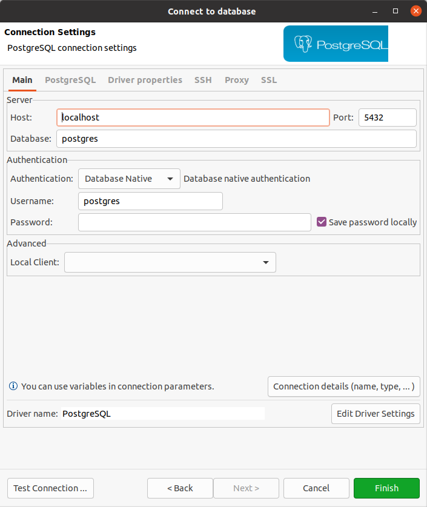Focus the Password input field

[194, 222]
